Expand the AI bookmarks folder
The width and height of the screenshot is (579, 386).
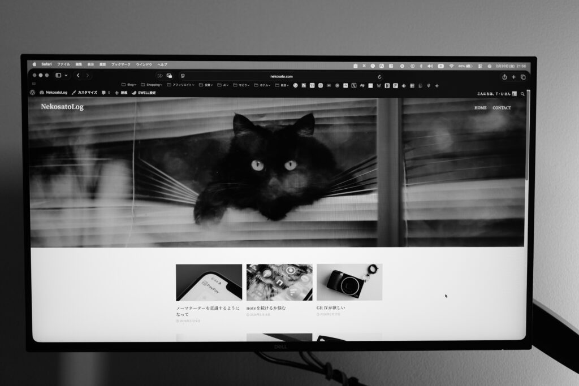point(224,85)
